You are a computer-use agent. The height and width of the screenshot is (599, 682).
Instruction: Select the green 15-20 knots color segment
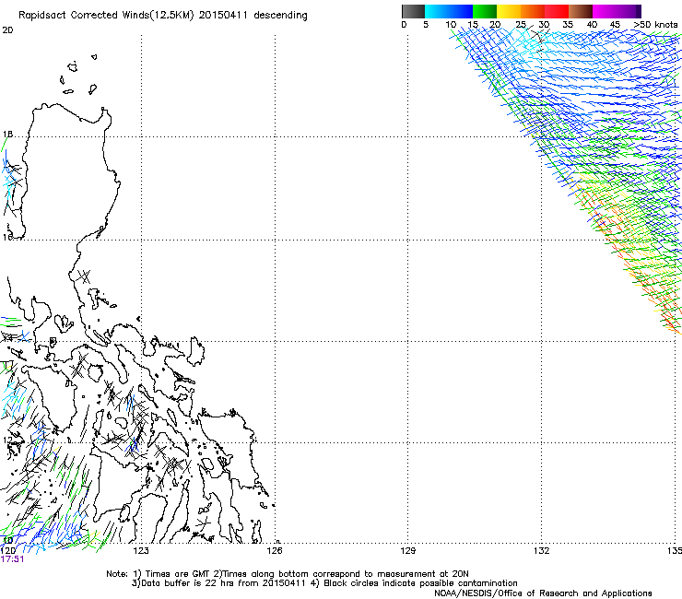(x=485, y=11)
